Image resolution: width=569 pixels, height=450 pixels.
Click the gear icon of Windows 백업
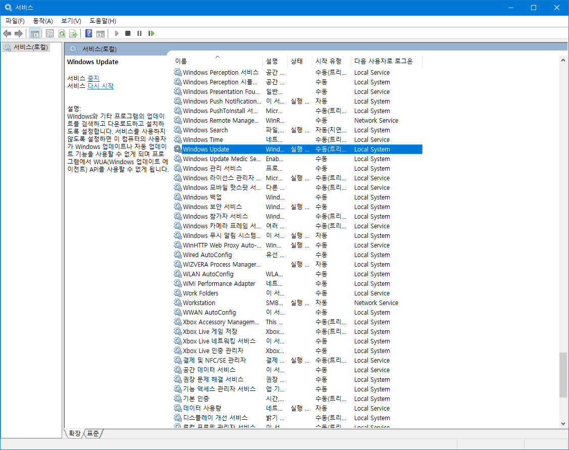(177, 197)
